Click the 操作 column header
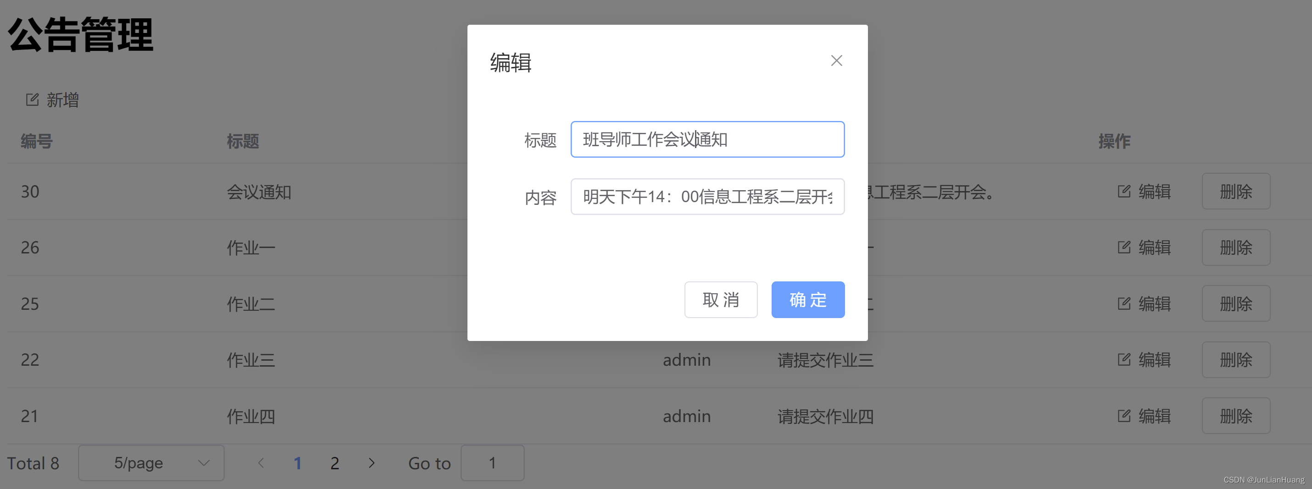Screen dimensions: 1312x489 (x=1114, y=141)
